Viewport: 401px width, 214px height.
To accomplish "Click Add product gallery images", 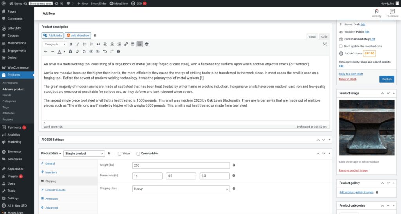I will (x=356, y=192).
